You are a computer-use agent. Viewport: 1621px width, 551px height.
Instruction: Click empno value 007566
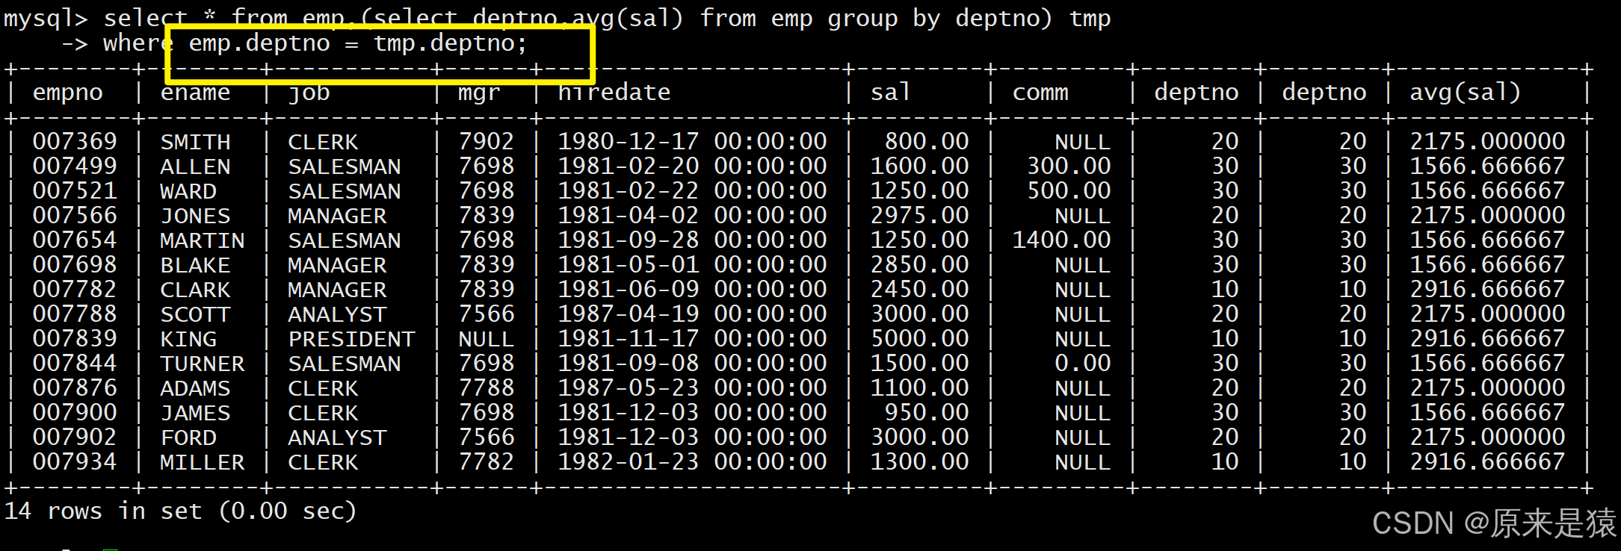pos(75,216)
